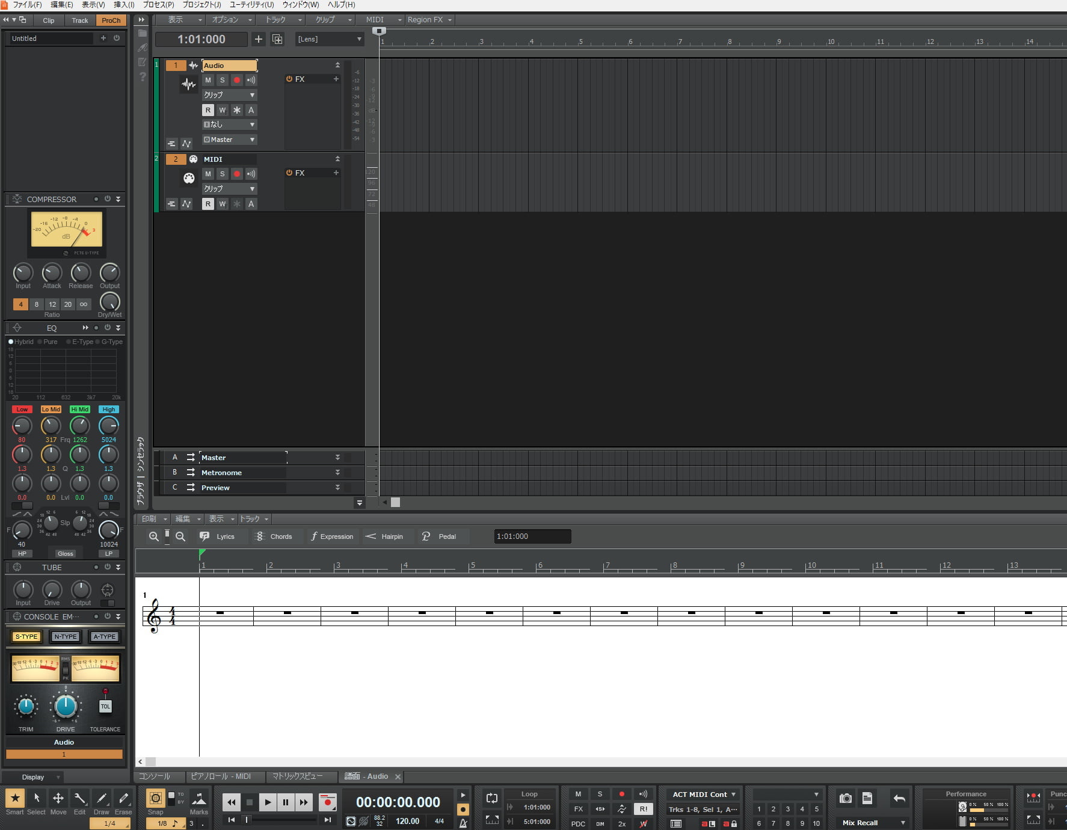This screenshot has height=830, width=1067.
Task: Select the Erase tool
Action: coord(123,798)
